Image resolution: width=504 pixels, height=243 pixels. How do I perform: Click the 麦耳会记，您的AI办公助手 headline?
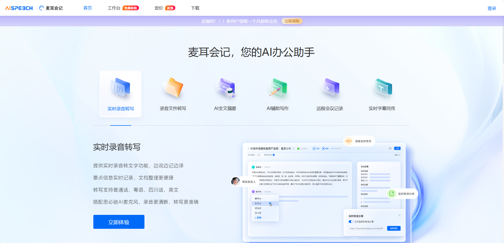coord(251,52)
